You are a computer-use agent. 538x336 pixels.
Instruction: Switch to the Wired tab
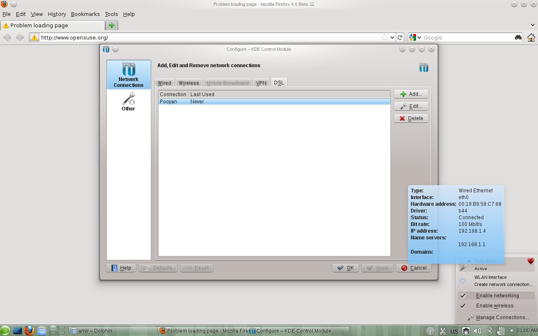pyautogui.click(x=164, y=83)
